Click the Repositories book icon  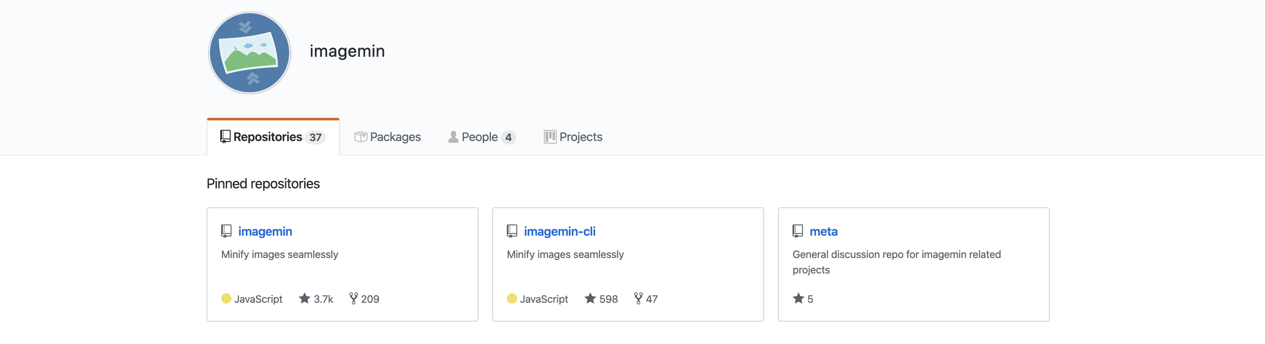click(x=225, y=137)
